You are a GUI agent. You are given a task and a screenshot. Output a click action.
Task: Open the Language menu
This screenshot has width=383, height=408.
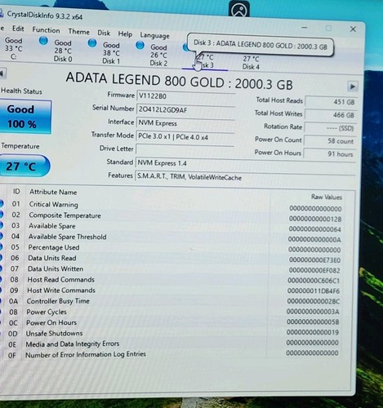154,35
